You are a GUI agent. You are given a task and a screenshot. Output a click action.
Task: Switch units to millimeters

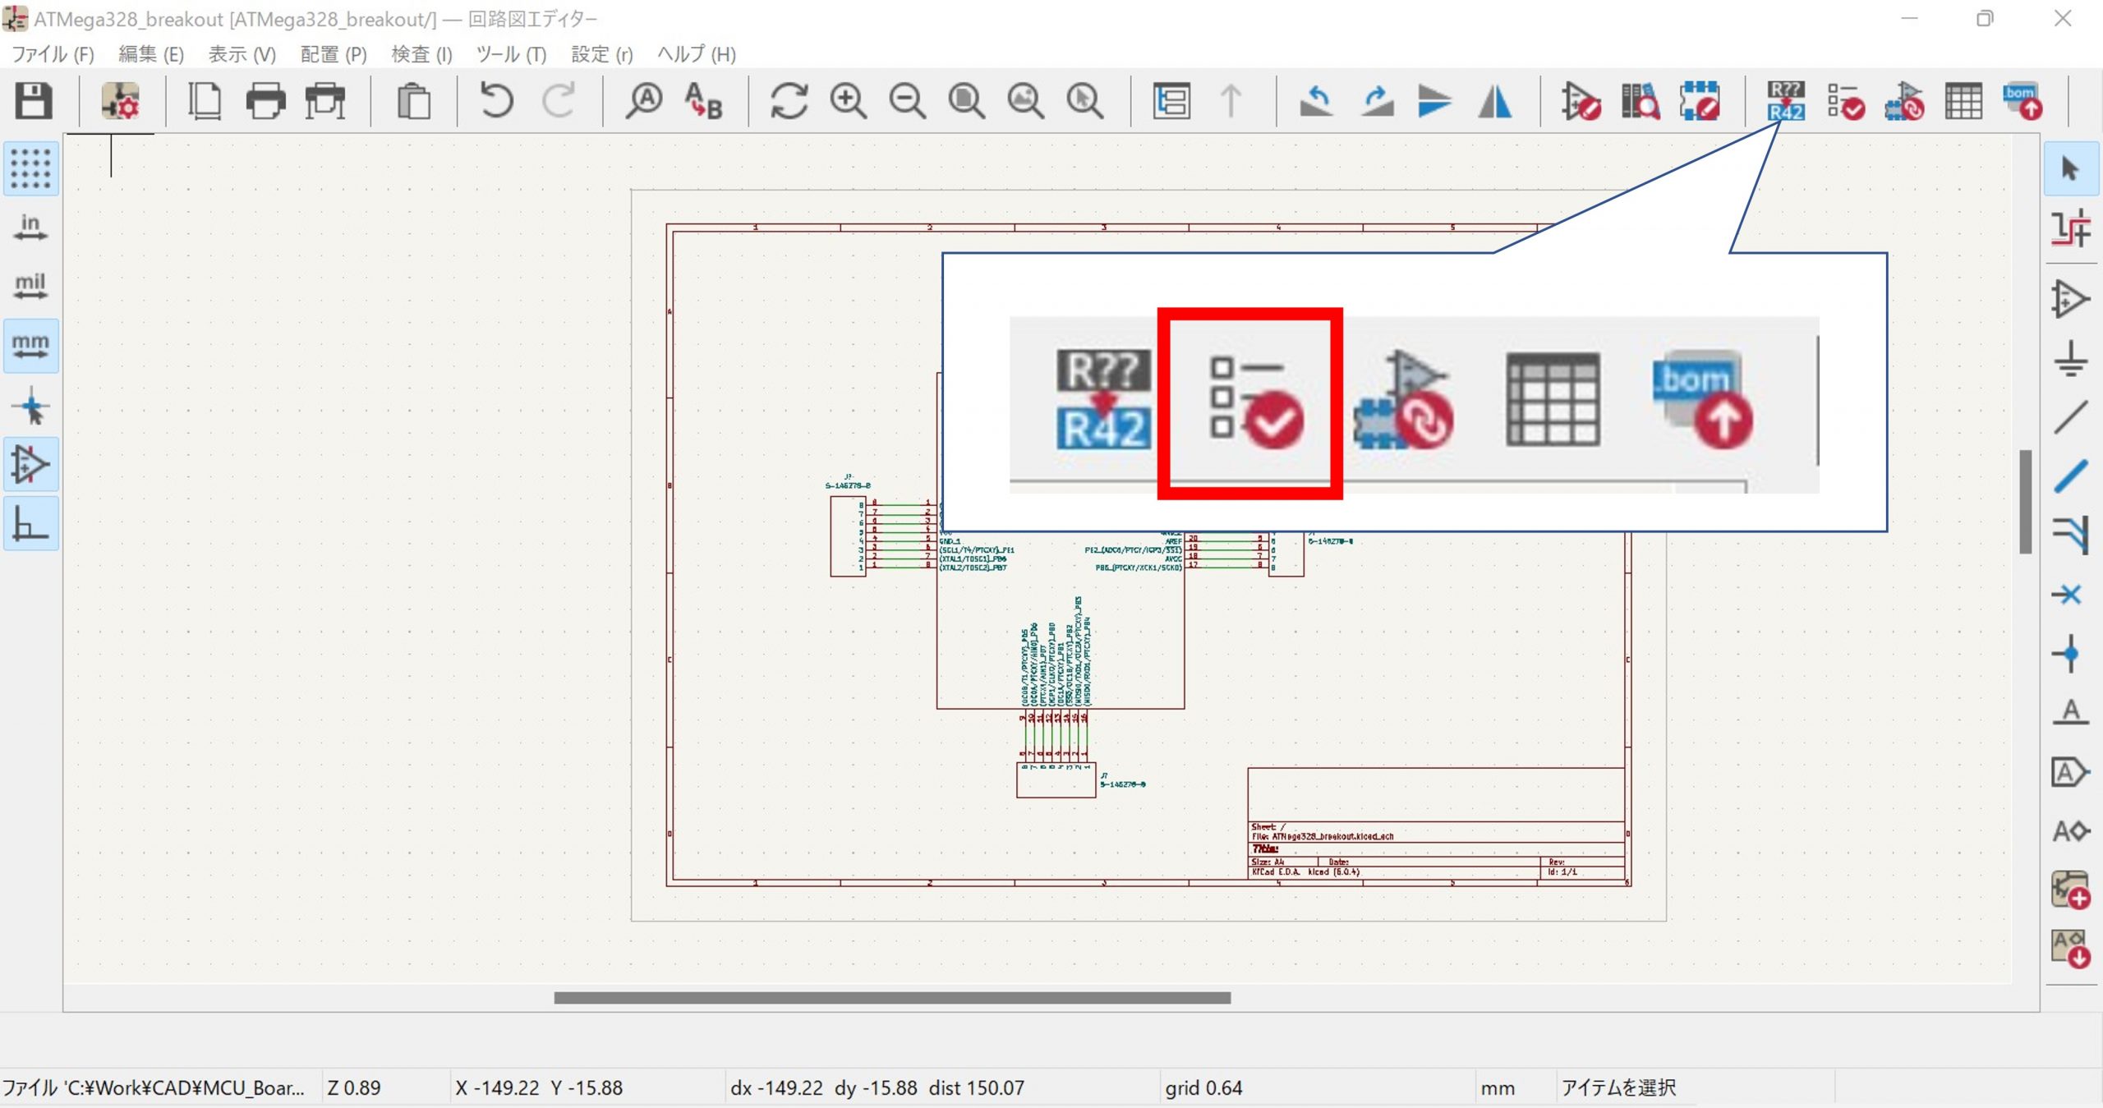tap(31, 346)
